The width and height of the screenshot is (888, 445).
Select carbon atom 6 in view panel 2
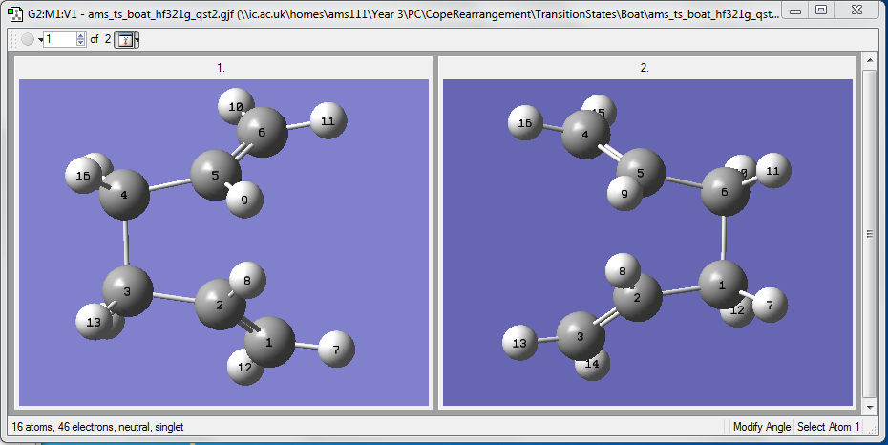click(725, 192)
